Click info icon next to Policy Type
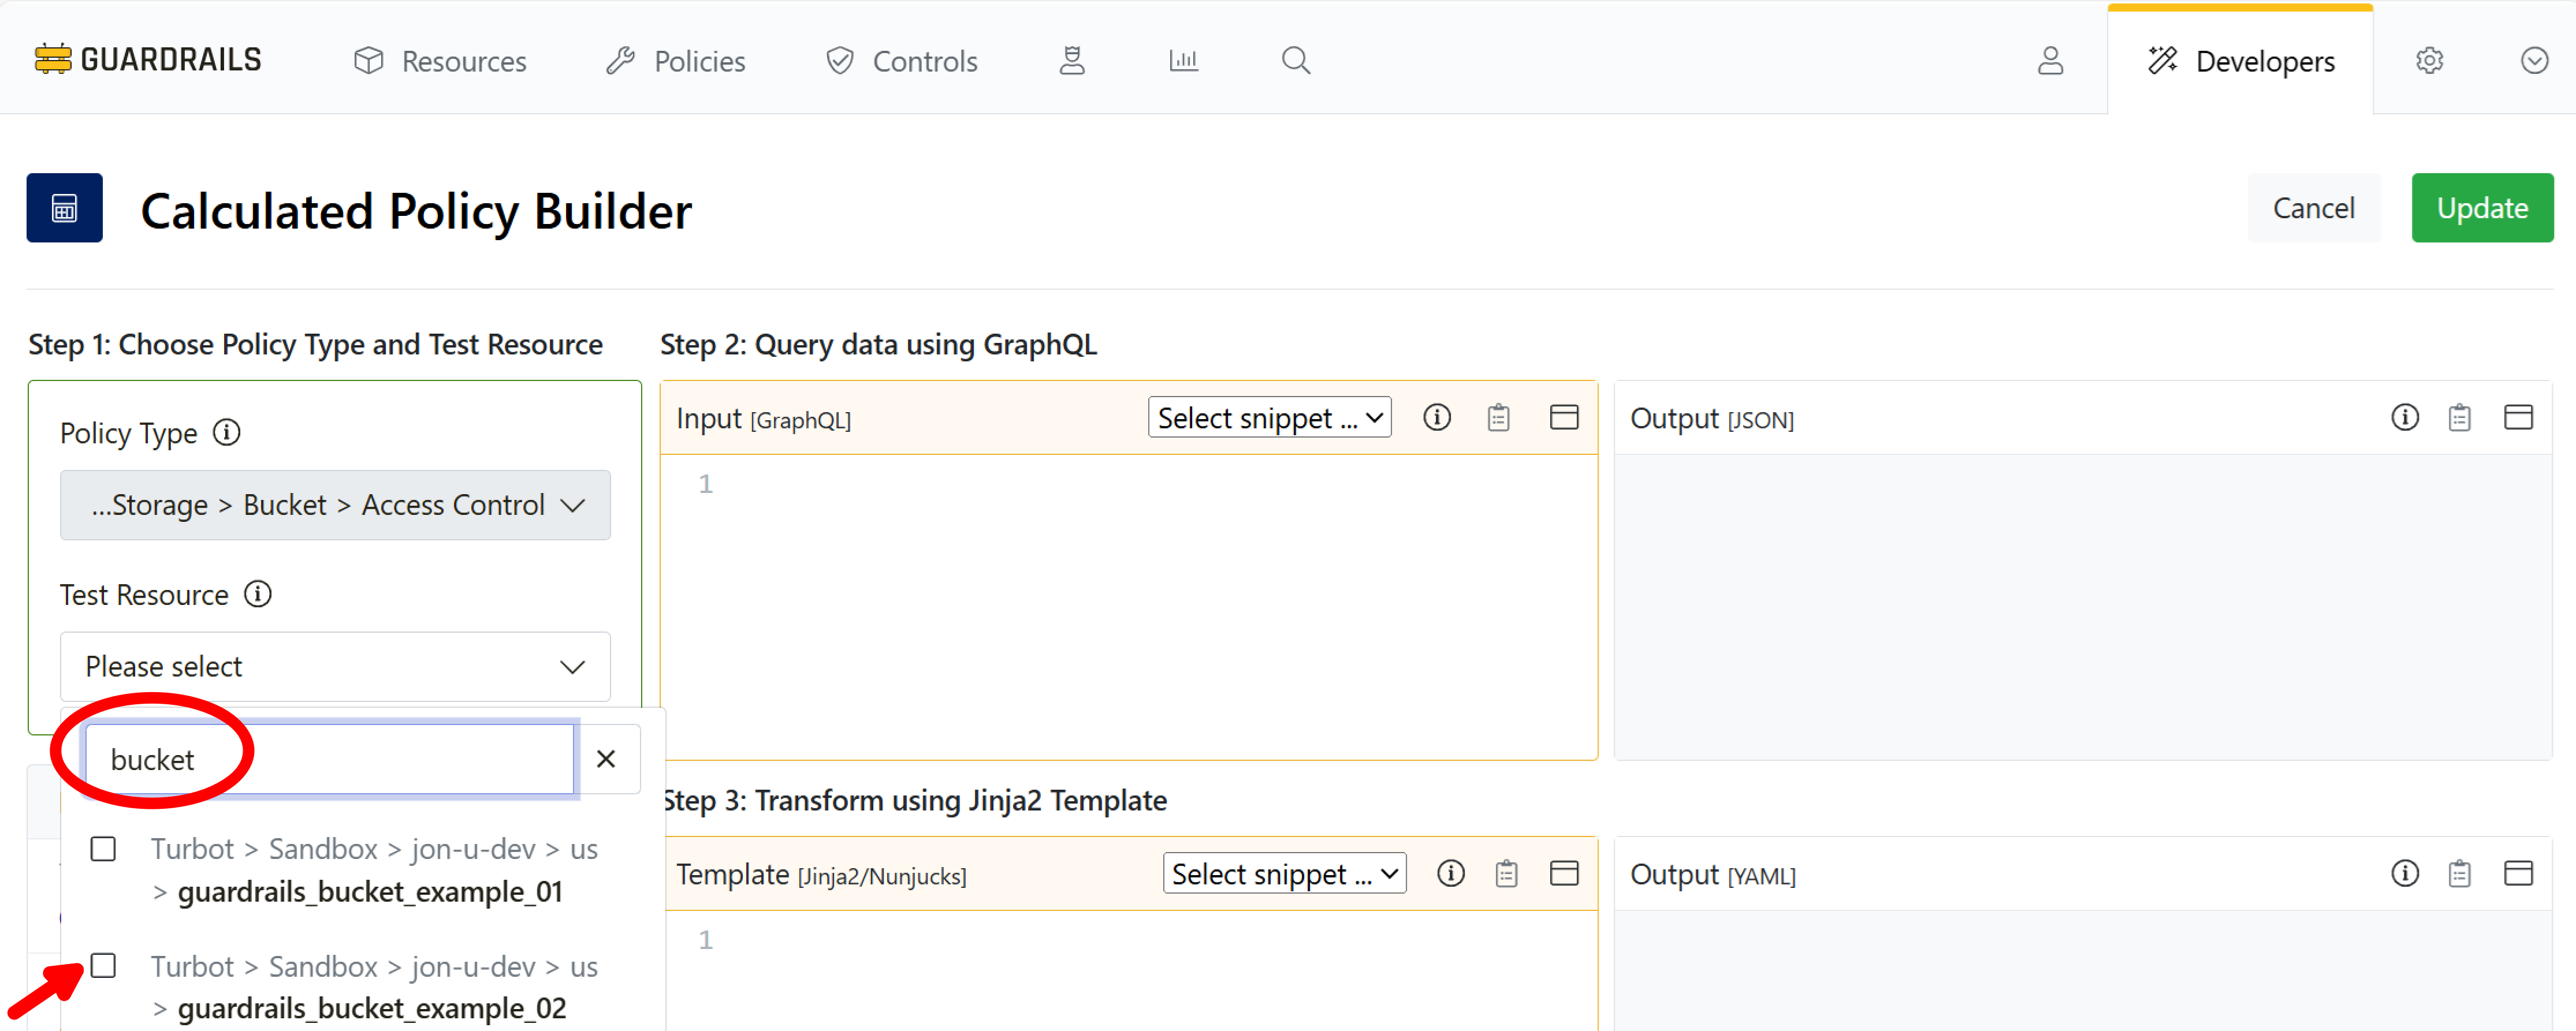This screenshot has height=1031, width=2576. [227, 432]
